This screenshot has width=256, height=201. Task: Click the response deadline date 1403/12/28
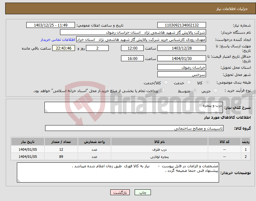182,48
